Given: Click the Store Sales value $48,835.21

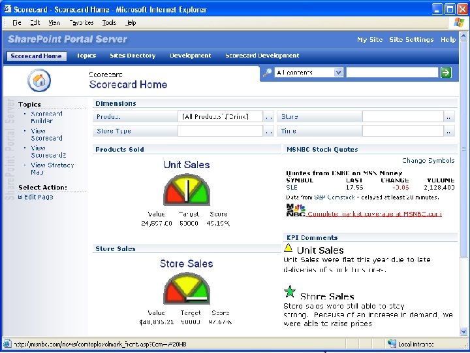Looking at the screenshot, I should click(x=157, y=322).
